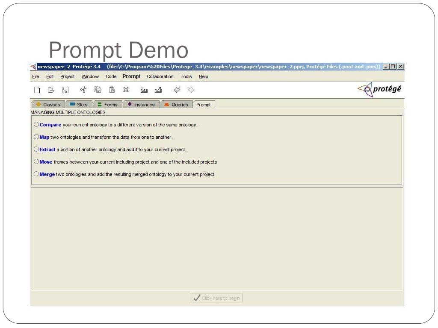Open the Help menu
The image size is (438, 328).
click(x=203, y=76)
